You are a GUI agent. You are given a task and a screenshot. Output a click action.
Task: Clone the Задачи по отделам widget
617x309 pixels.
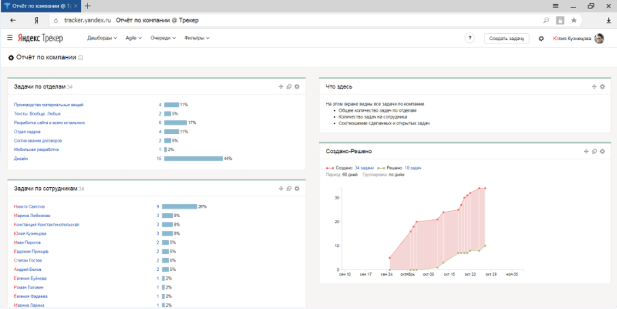(289, 86)
